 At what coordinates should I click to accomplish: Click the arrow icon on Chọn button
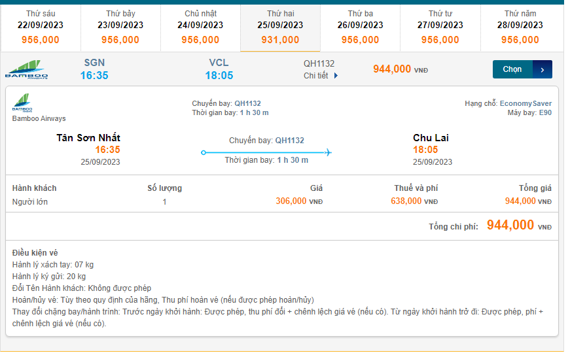click(x=543, y=69)
